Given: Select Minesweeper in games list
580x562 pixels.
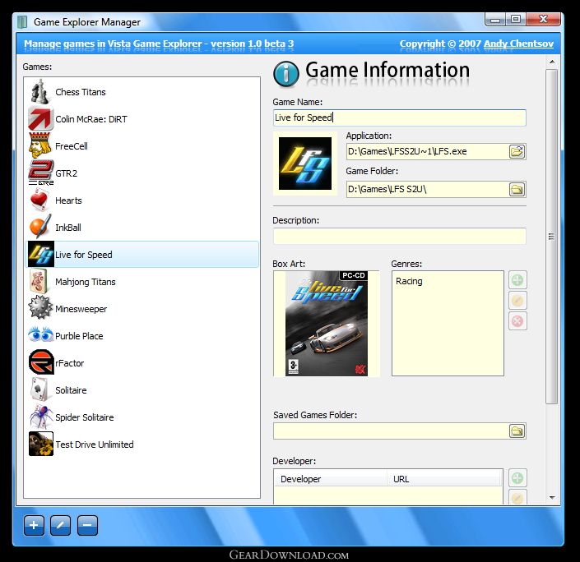Looking at the screenshot, I should point(142,309).
